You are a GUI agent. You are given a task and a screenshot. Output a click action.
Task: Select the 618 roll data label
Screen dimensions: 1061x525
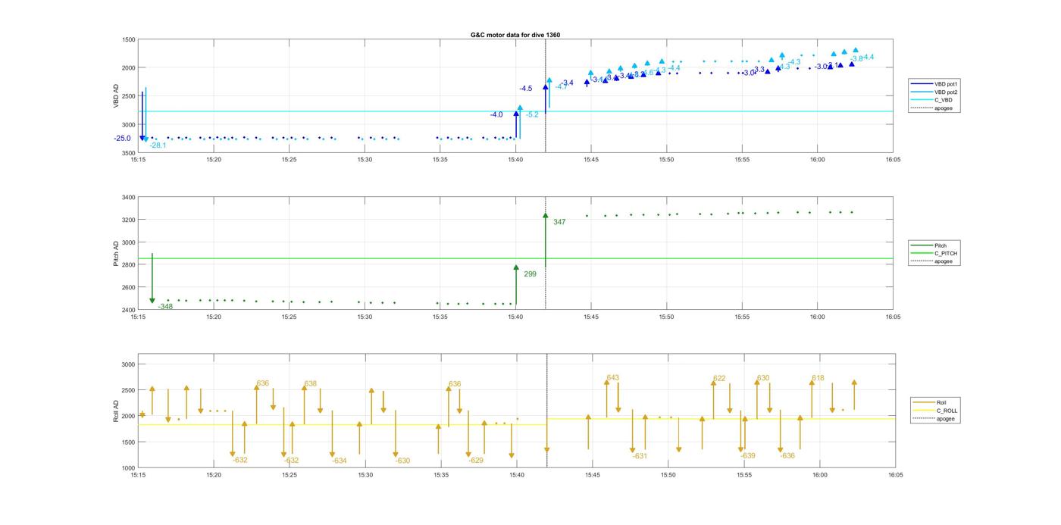[x=818, y=378]
